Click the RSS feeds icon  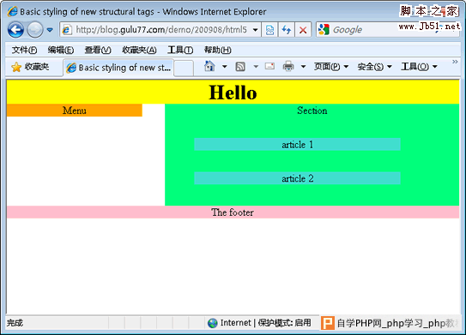[x=240, y=67]
